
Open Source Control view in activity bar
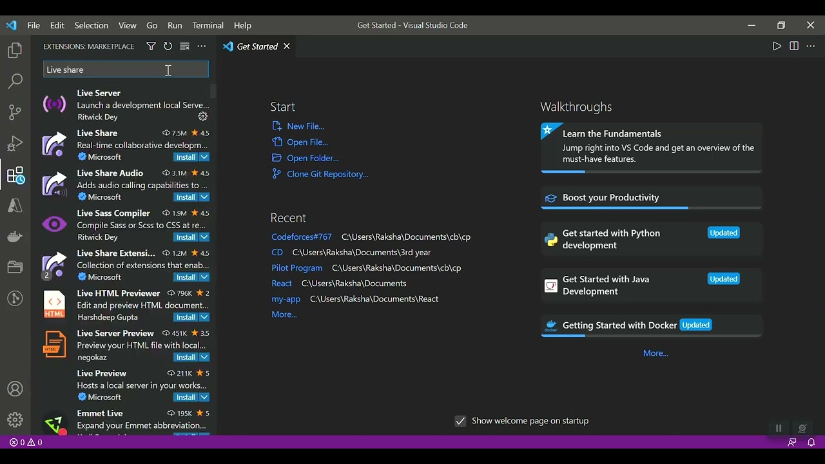(15, 112)
